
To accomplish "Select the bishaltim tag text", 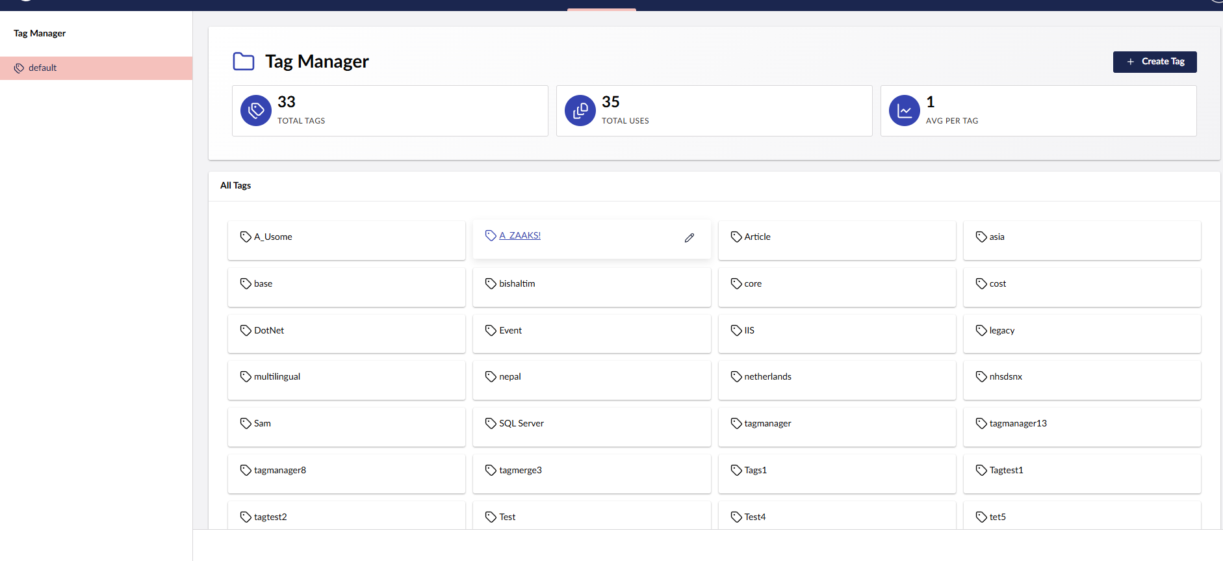I will (517, 283).
